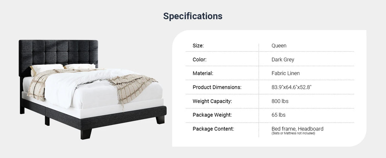Click the Product Dimensions label
Viewport: 386px width, 158px height.
pos(217,87)
